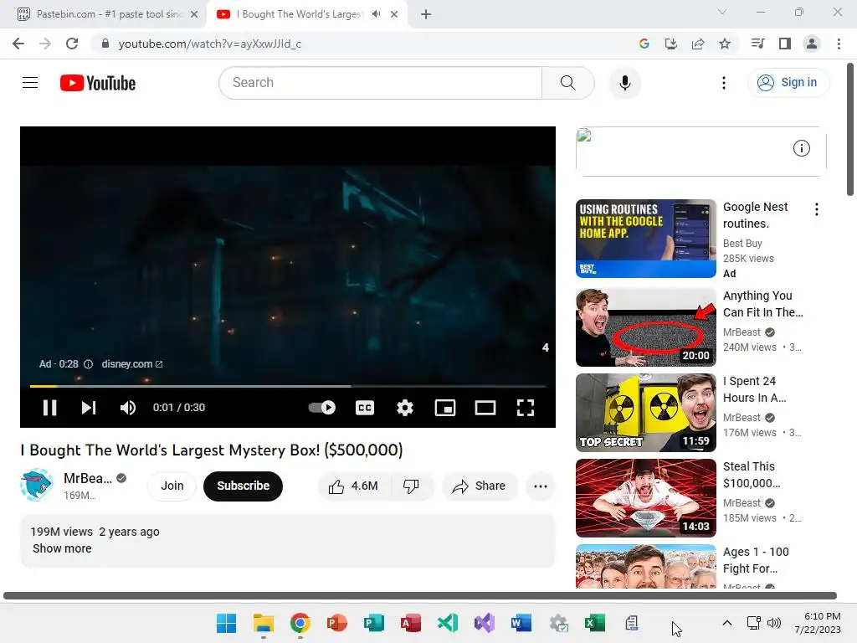Click the Join button
The height and width of the screenshot is (643, 857).
172,486
